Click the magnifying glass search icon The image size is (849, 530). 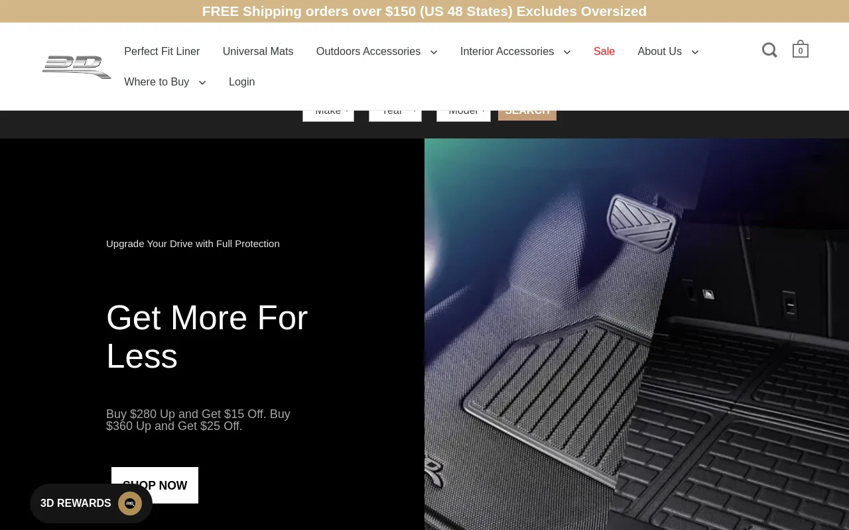pyautogui.click(x=769, y=50)
